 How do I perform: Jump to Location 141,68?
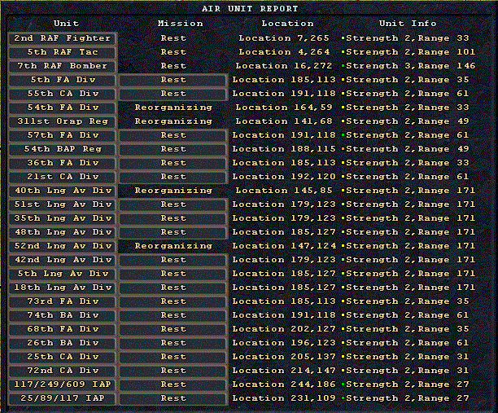click(x=284, y=121)
